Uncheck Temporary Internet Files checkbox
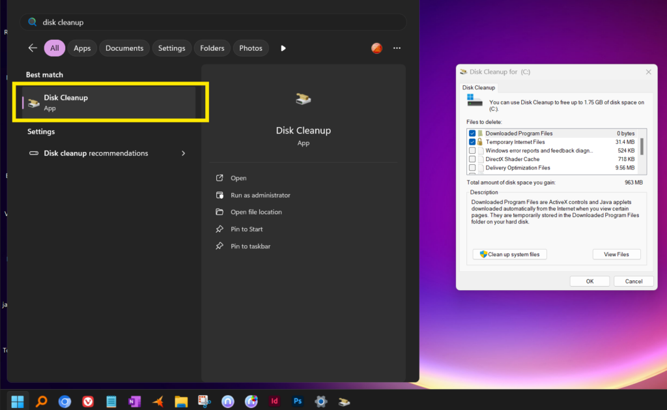The width and height of the screenshot is (667, 410). [472, 142]
